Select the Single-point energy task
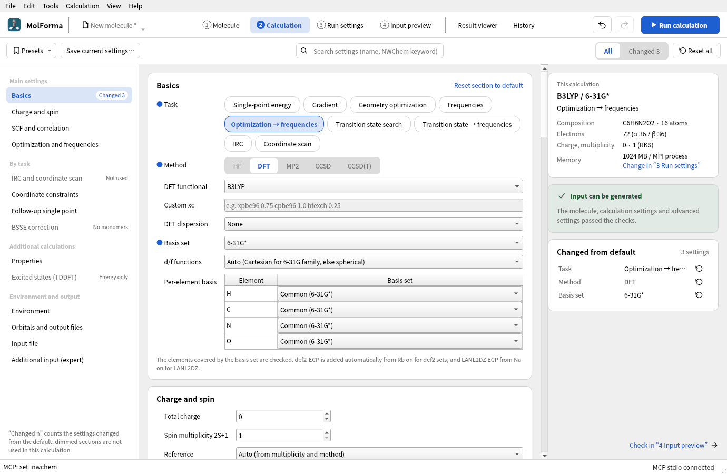Viewport: 727px width, 474px height. [x=262, y=105]
